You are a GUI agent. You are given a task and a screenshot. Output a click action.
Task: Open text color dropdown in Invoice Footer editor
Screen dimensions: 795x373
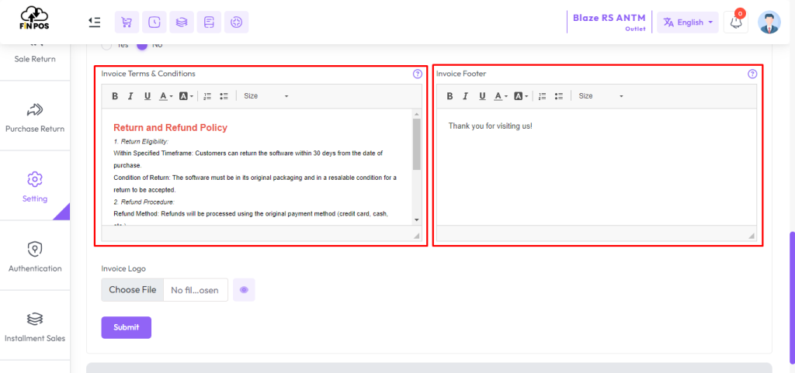tap(501, 96)
